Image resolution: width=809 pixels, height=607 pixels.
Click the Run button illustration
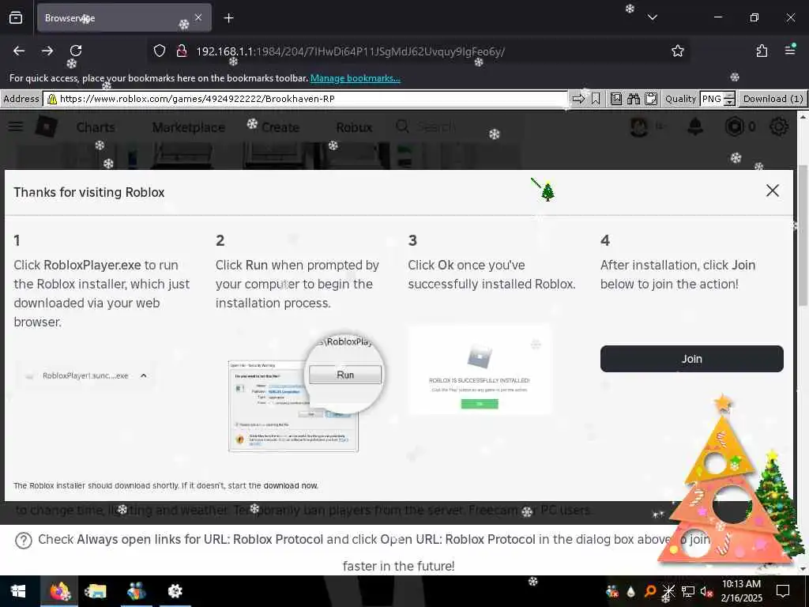tap(345, 375)
